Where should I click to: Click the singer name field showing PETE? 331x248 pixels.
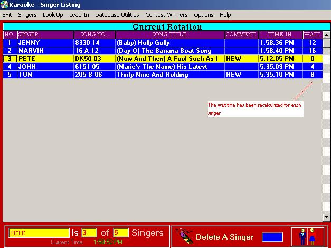(39, 233)
